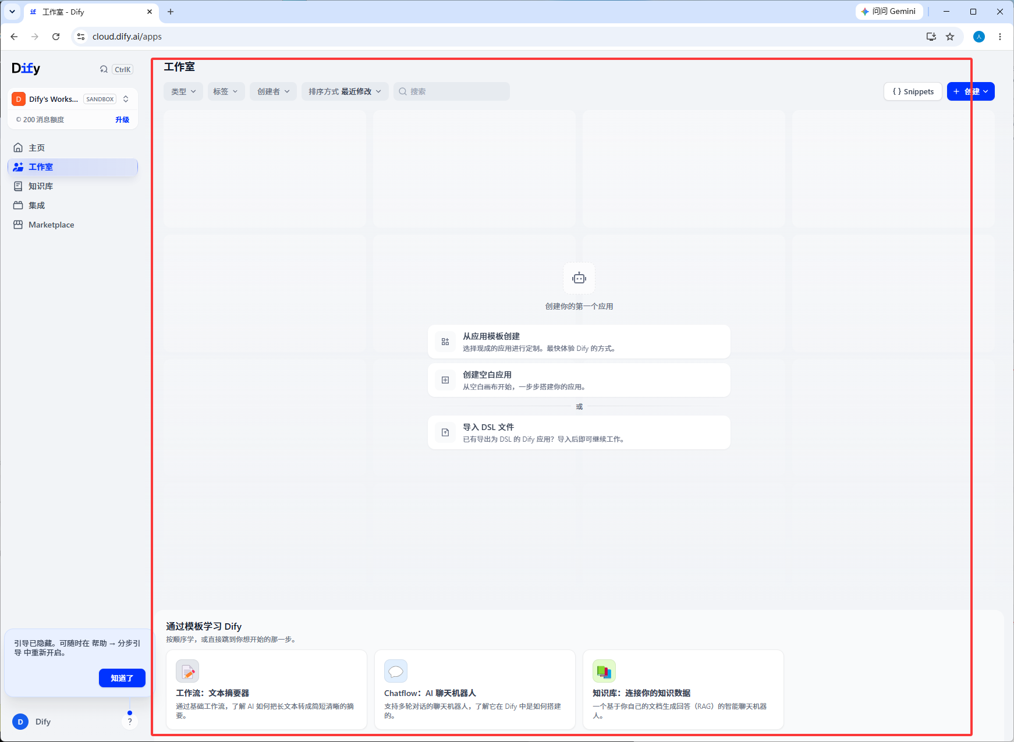The height and width of the screenshot is (742, 1014).
Task: Select 工作室 in the sidebar
Action: click(x=73, y=167)
